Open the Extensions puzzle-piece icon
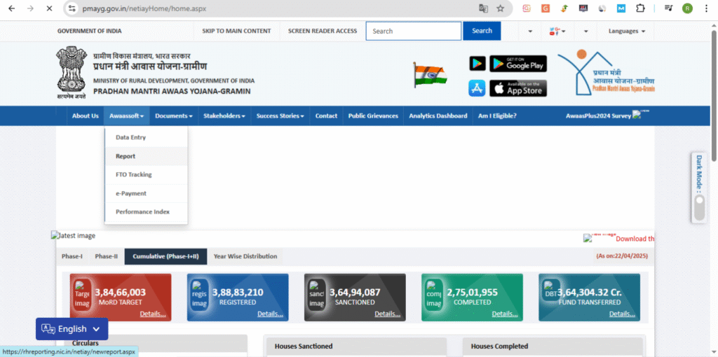This screenshot has height=357, width=718. [640, 8]
